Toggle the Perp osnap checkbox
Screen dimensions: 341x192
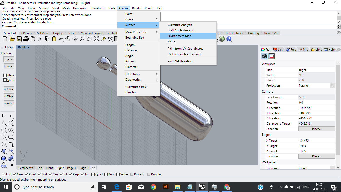coord(71,174)
